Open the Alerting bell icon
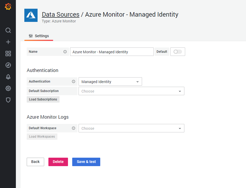Screen dimensions: 246x188 pos(8,77)
